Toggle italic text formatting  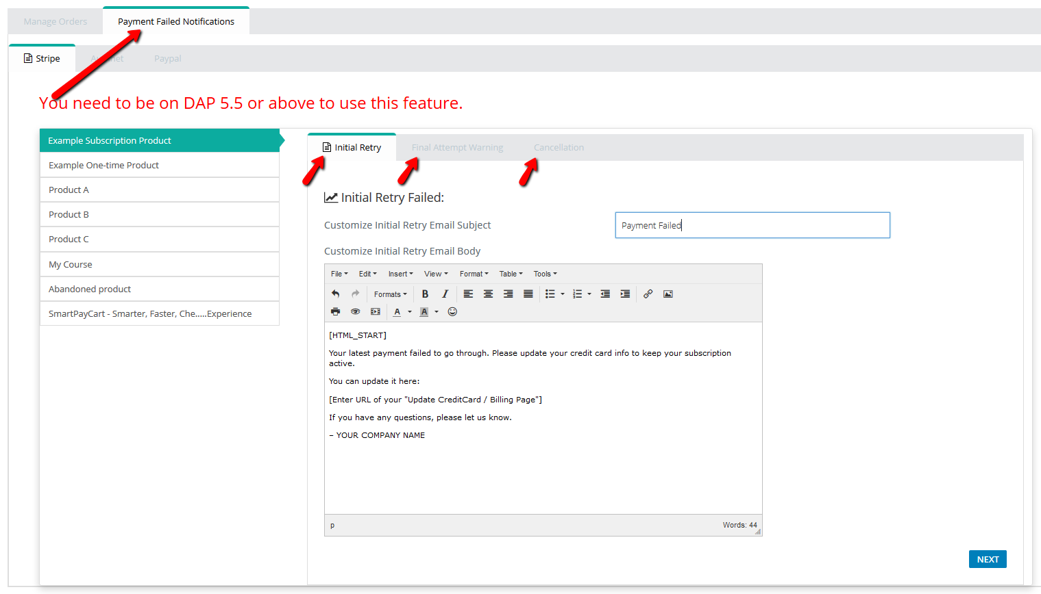tap(445, 294)
